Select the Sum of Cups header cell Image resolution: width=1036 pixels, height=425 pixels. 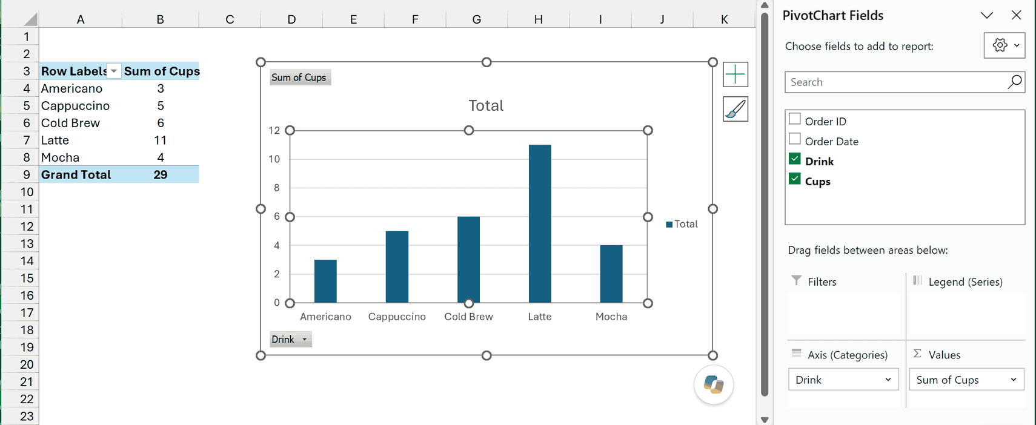click(161, 71)
